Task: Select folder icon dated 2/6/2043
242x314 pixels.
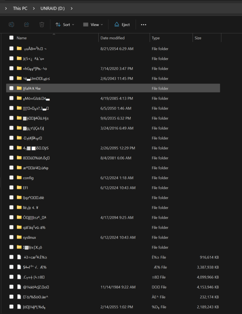Action: tap(19, 78)
